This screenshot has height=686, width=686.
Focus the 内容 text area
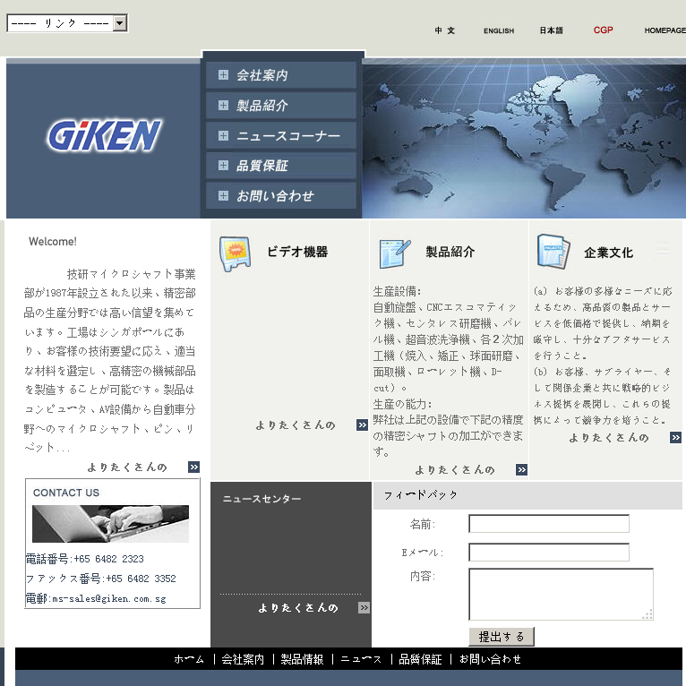pos(561,594)
